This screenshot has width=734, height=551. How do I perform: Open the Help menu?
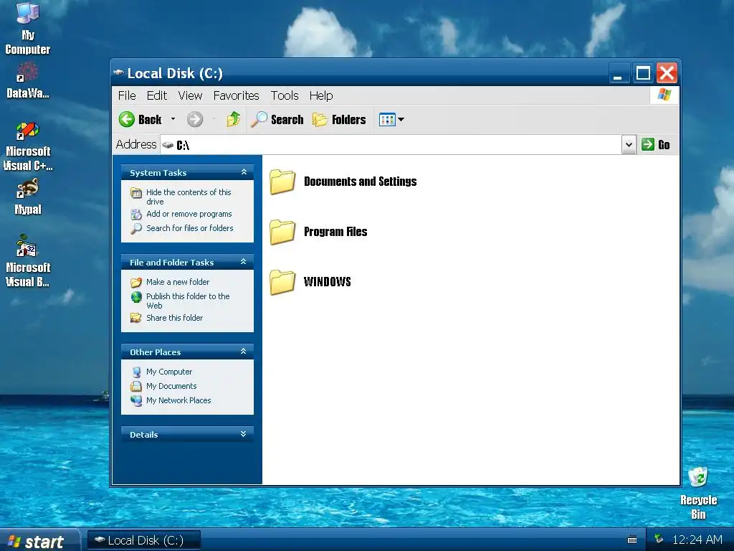coord(321,95)
